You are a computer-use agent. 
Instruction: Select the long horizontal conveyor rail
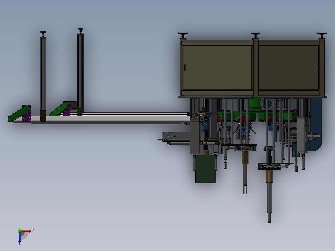(102, 118)
